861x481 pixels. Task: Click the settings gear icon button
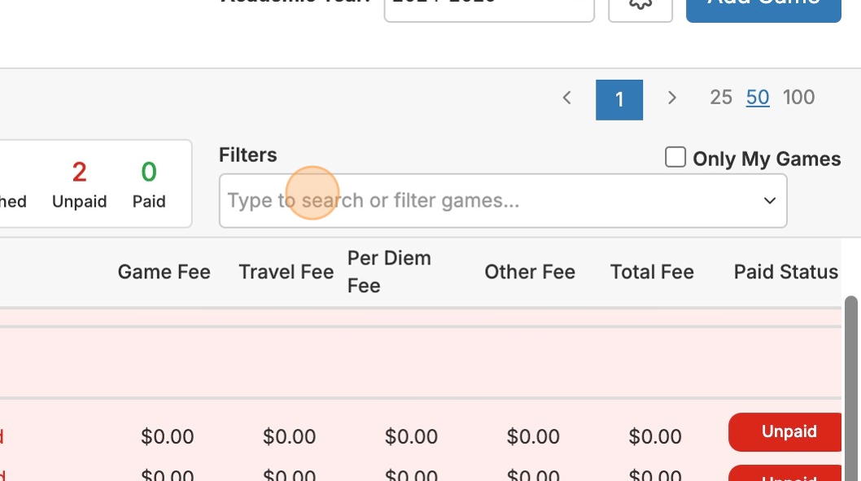(x=640, y=7)
